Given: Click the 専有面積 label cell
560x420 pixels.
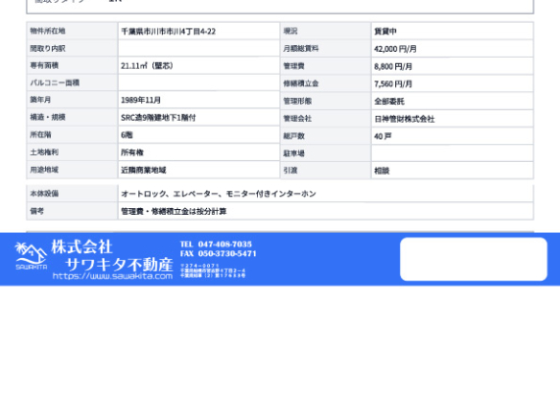Looking at the screenshot, I should [x=72, y=65].
